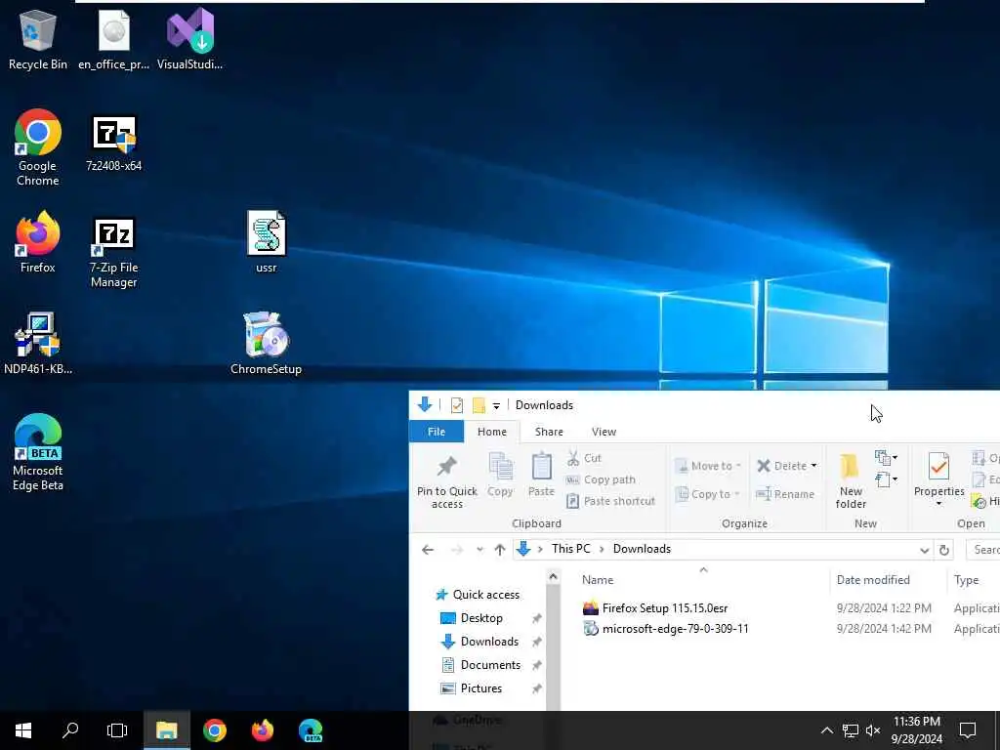This screenshot has width=1000, height=750.
Task: Navigate Back in File Explorer
Action: (x=428, y=550)
